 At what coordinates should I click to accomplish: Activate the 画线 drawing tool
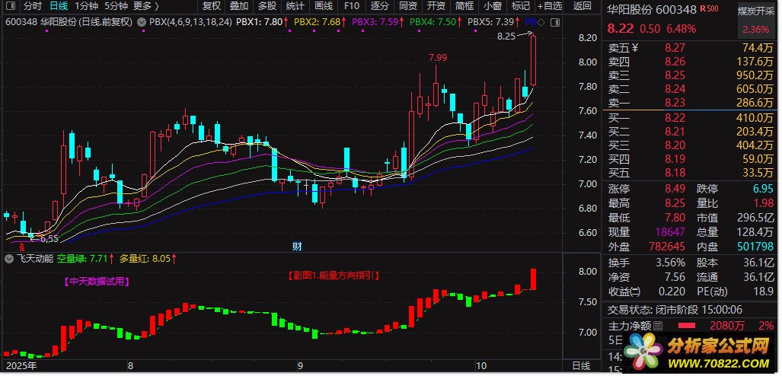[x=324, y=7]
